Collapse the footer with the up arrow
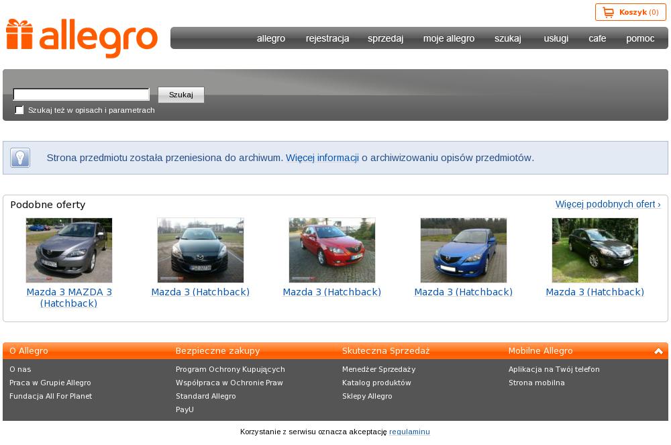This screenshot has height=445, width=671. (x=658, y=351)
